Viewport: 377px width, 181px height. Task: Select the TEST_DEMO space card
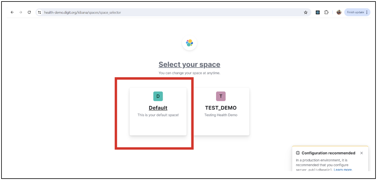click(221, 111)
